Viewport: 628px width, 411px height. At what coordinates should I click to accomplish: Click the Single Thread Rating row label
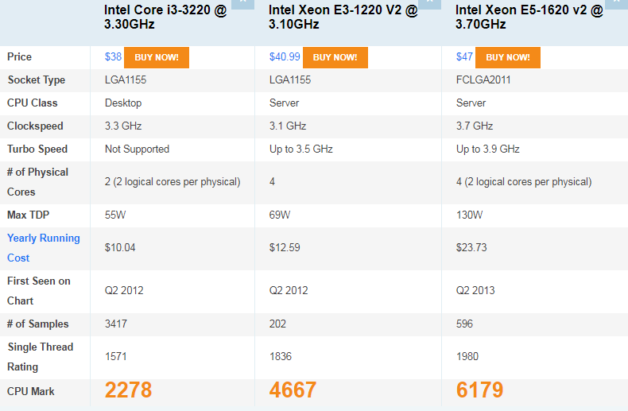40,357
